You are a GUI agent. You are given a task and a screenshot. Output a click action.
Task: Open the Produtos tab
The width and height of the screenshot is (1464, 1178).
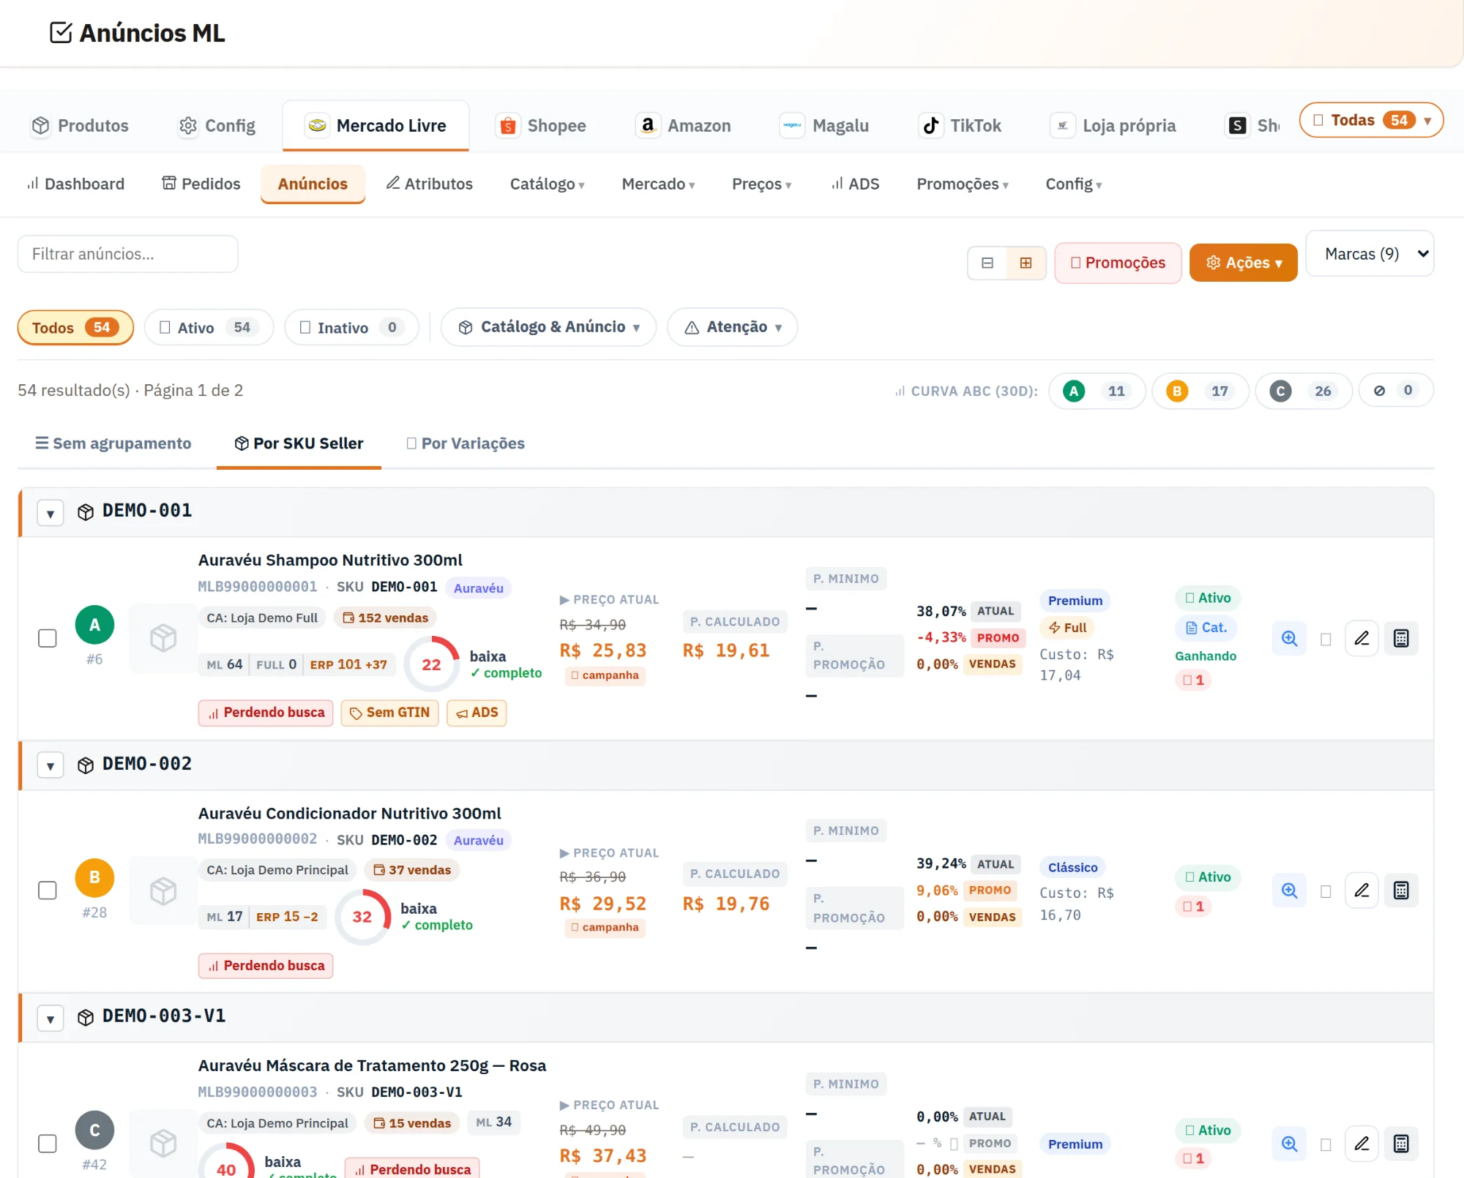pyautogui.click(x=81, y=126)
